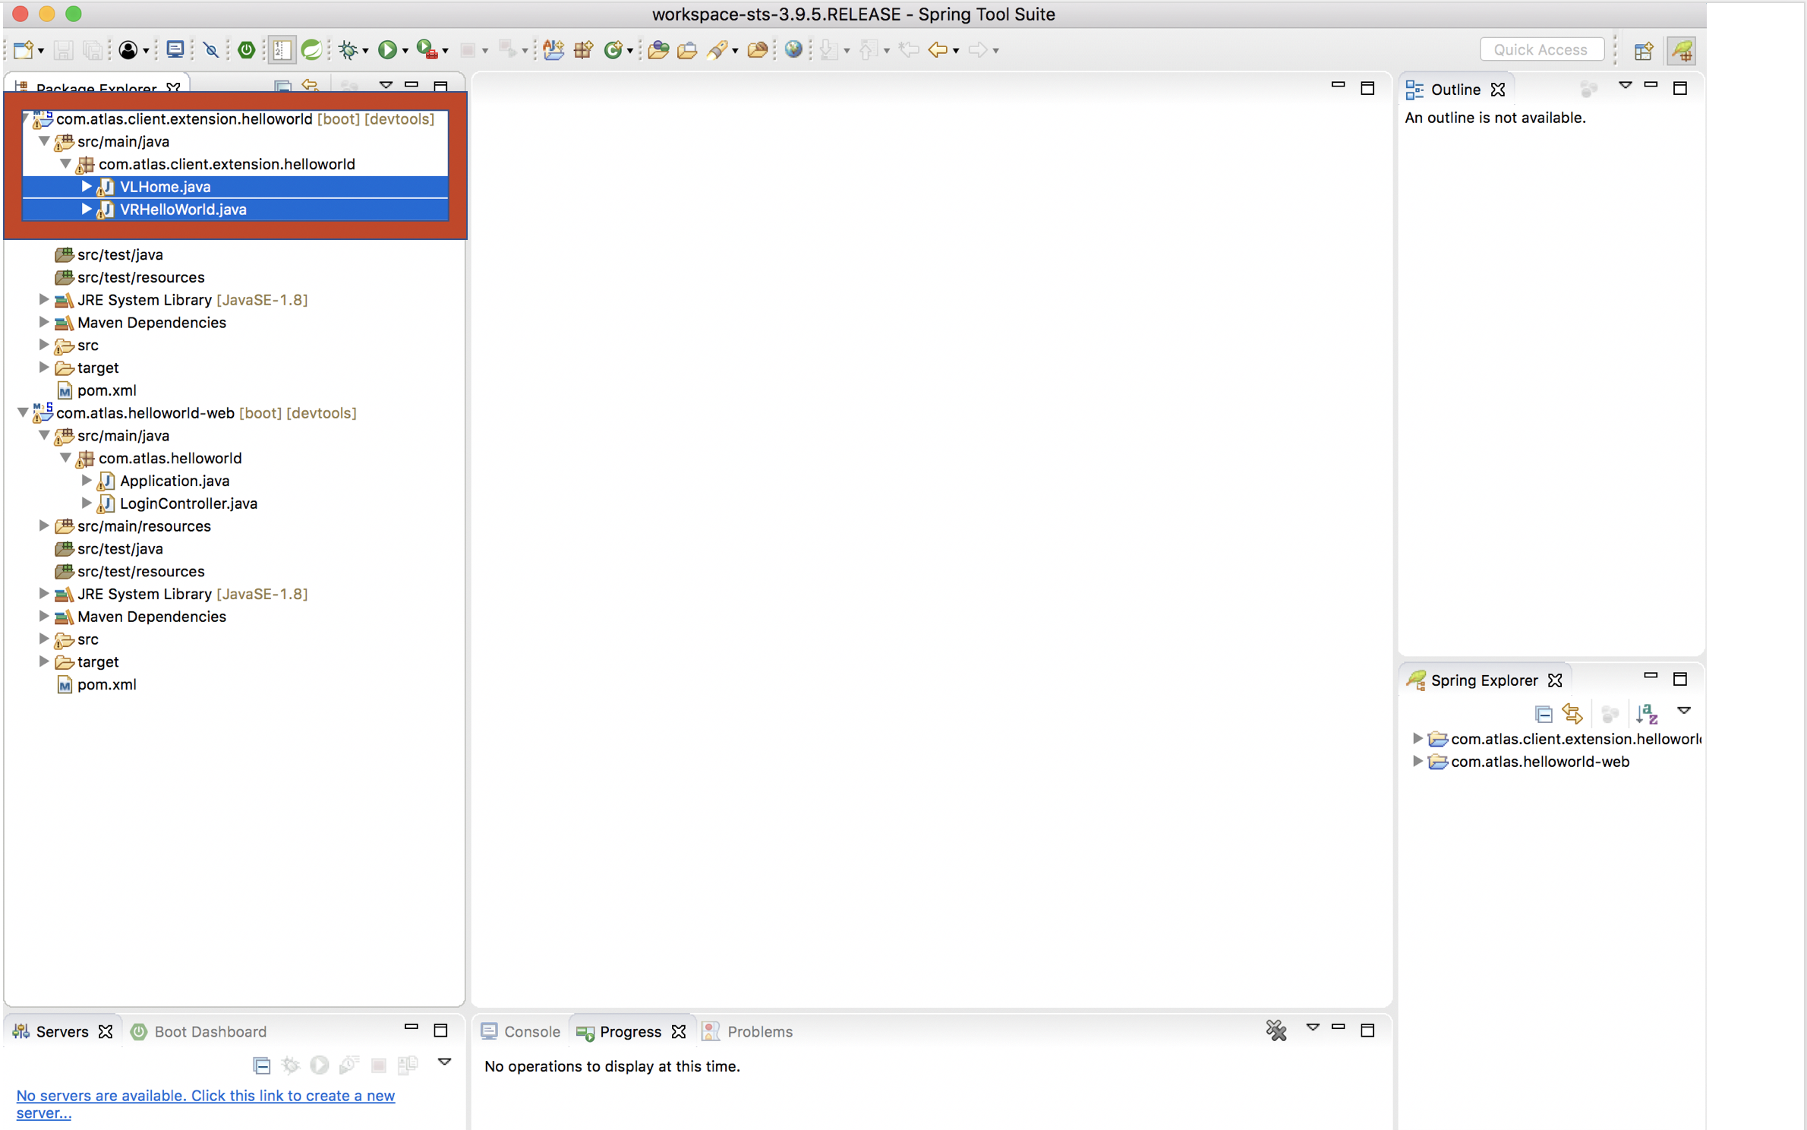Click the Back navigation arrow icon

(938, 50)
